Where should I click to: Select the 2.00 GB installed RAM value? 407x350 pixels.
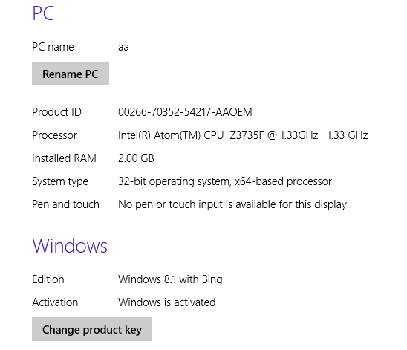(136, 158)
